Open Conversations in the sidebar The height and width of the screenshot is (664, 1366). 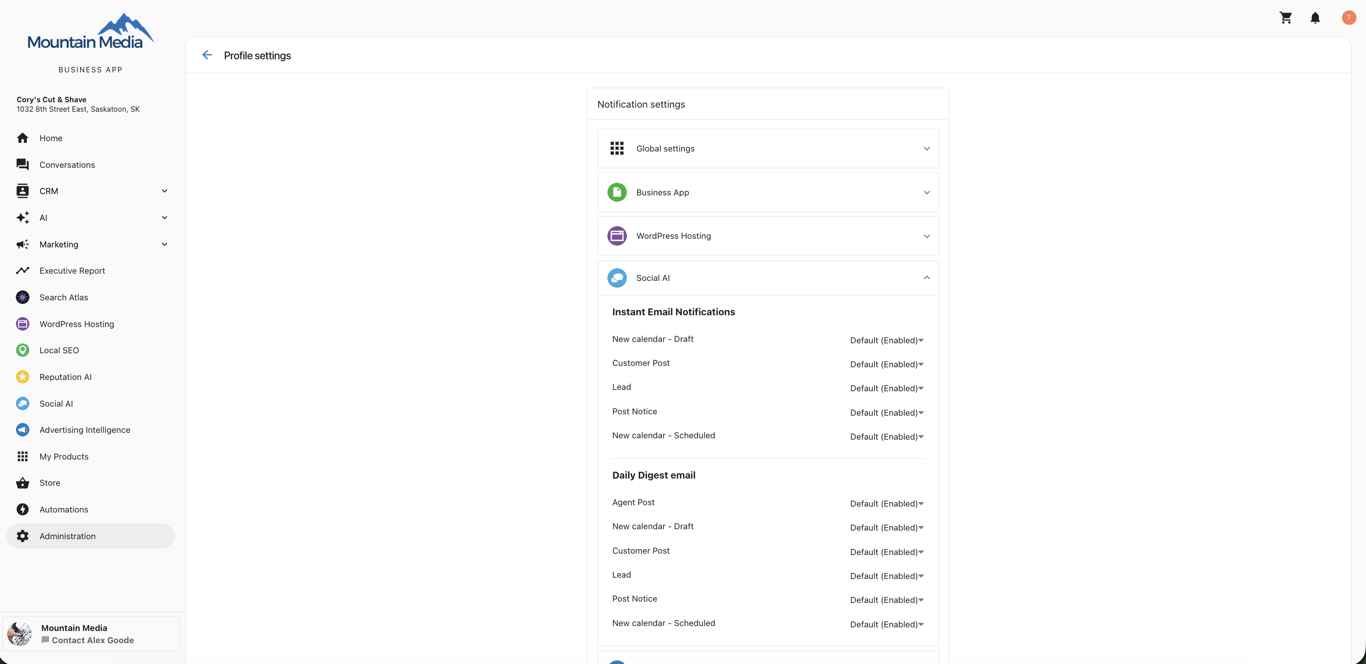91,165
